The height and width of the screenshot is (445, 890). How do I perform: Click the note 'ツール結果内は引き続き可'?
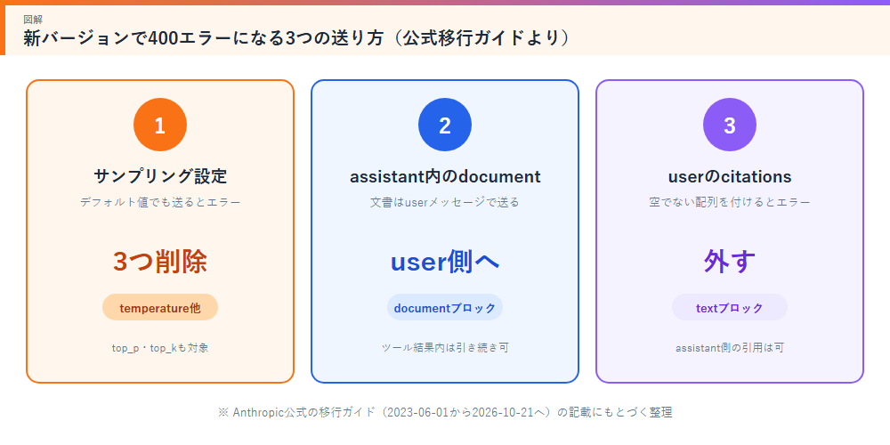[445, 348]
